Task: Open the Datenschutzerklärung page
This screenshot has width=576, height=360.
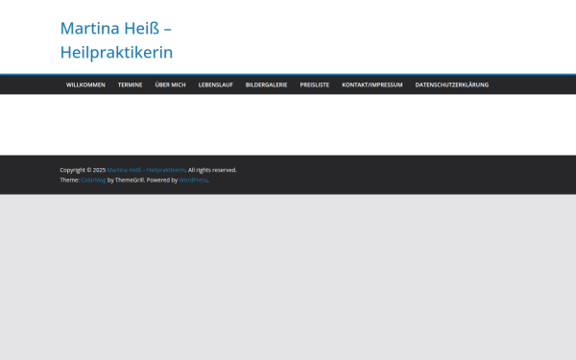Action: click(x=452, y=84)
